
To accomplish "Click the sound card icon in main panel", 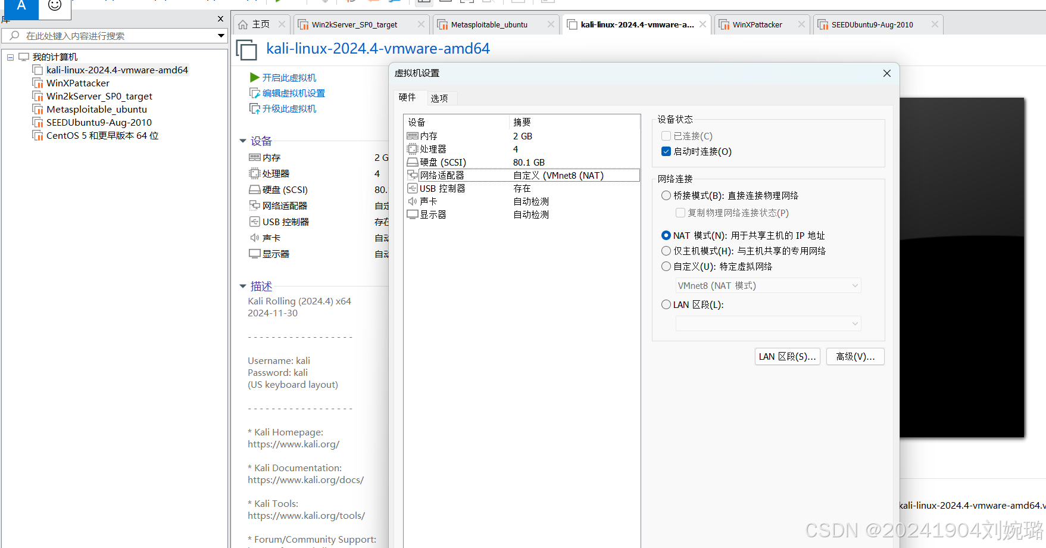I will click(x=255, y=238).
